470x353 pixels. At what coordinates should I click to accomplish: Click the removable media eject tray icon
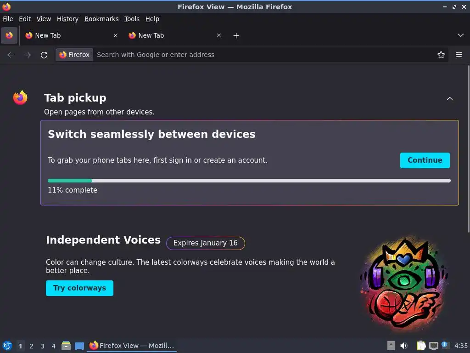coord(391,346)
